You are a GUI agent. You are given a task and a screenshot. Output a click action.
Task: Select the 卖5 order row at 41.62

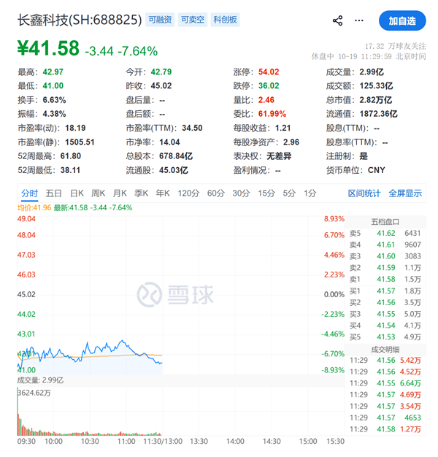click(385, 234)
